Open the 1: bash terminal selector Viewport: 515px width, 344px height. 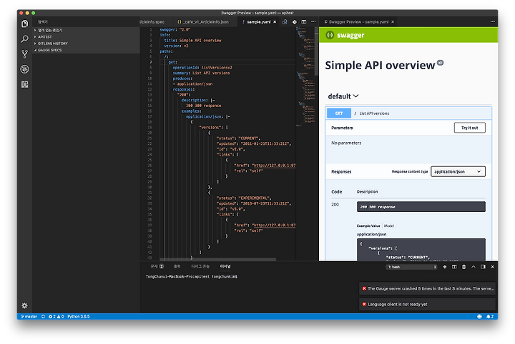coord(411,267)
